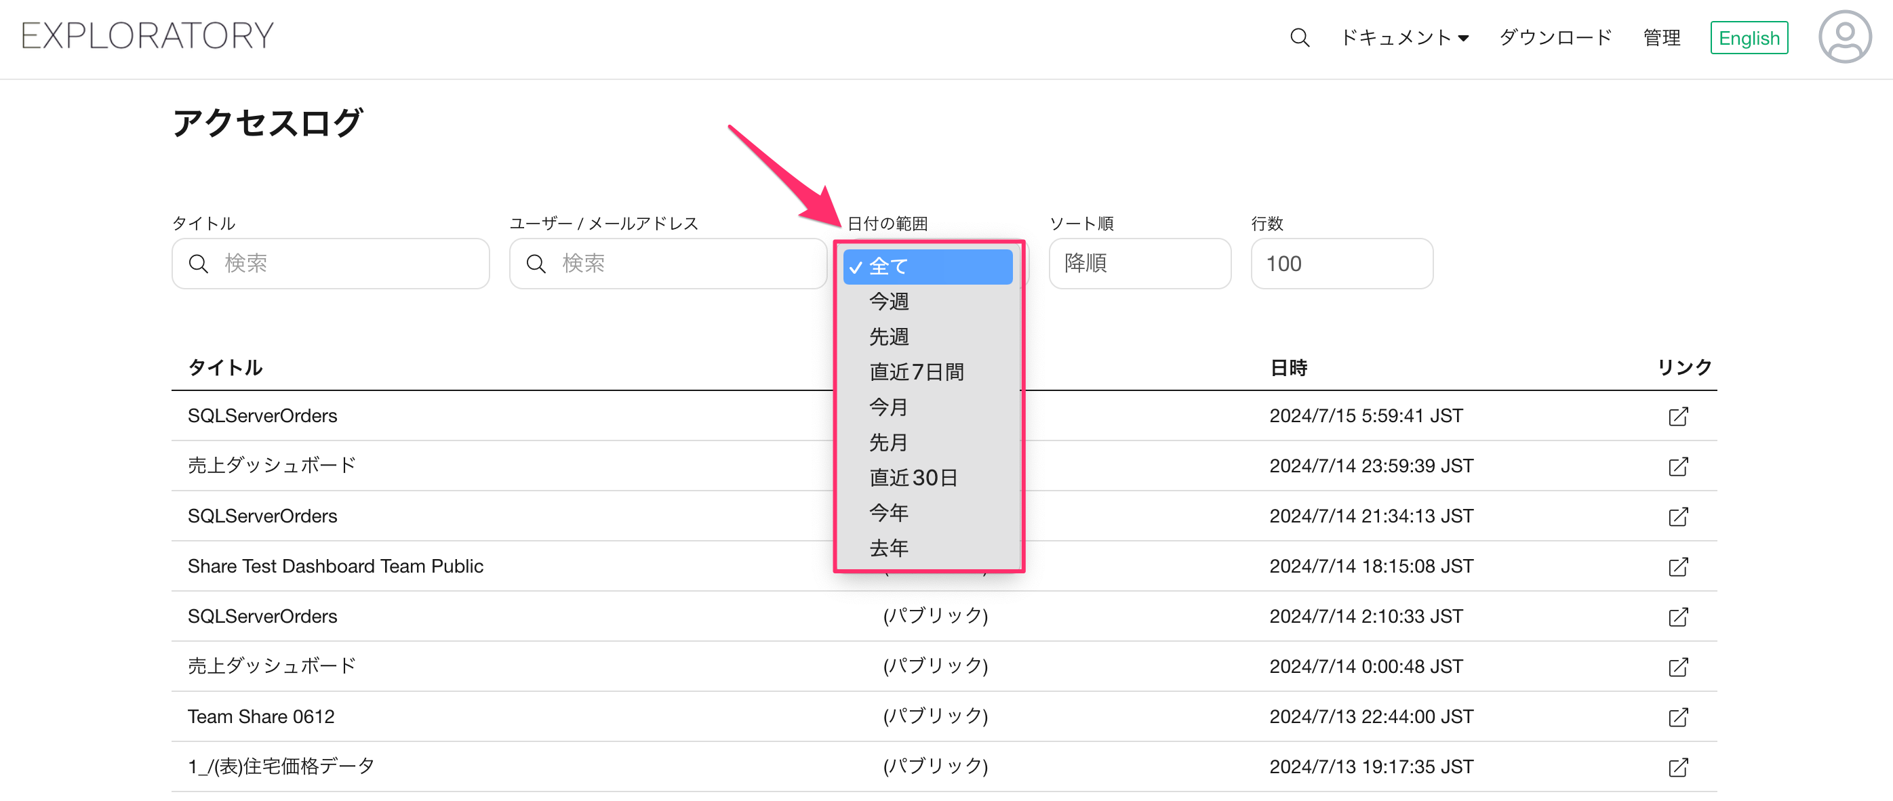Focus the タイトル search field

pos(330,263)
